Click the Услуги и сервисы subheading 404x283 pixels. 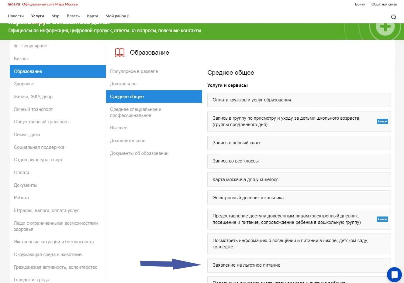pyautogui.click(x=227, y=85)
